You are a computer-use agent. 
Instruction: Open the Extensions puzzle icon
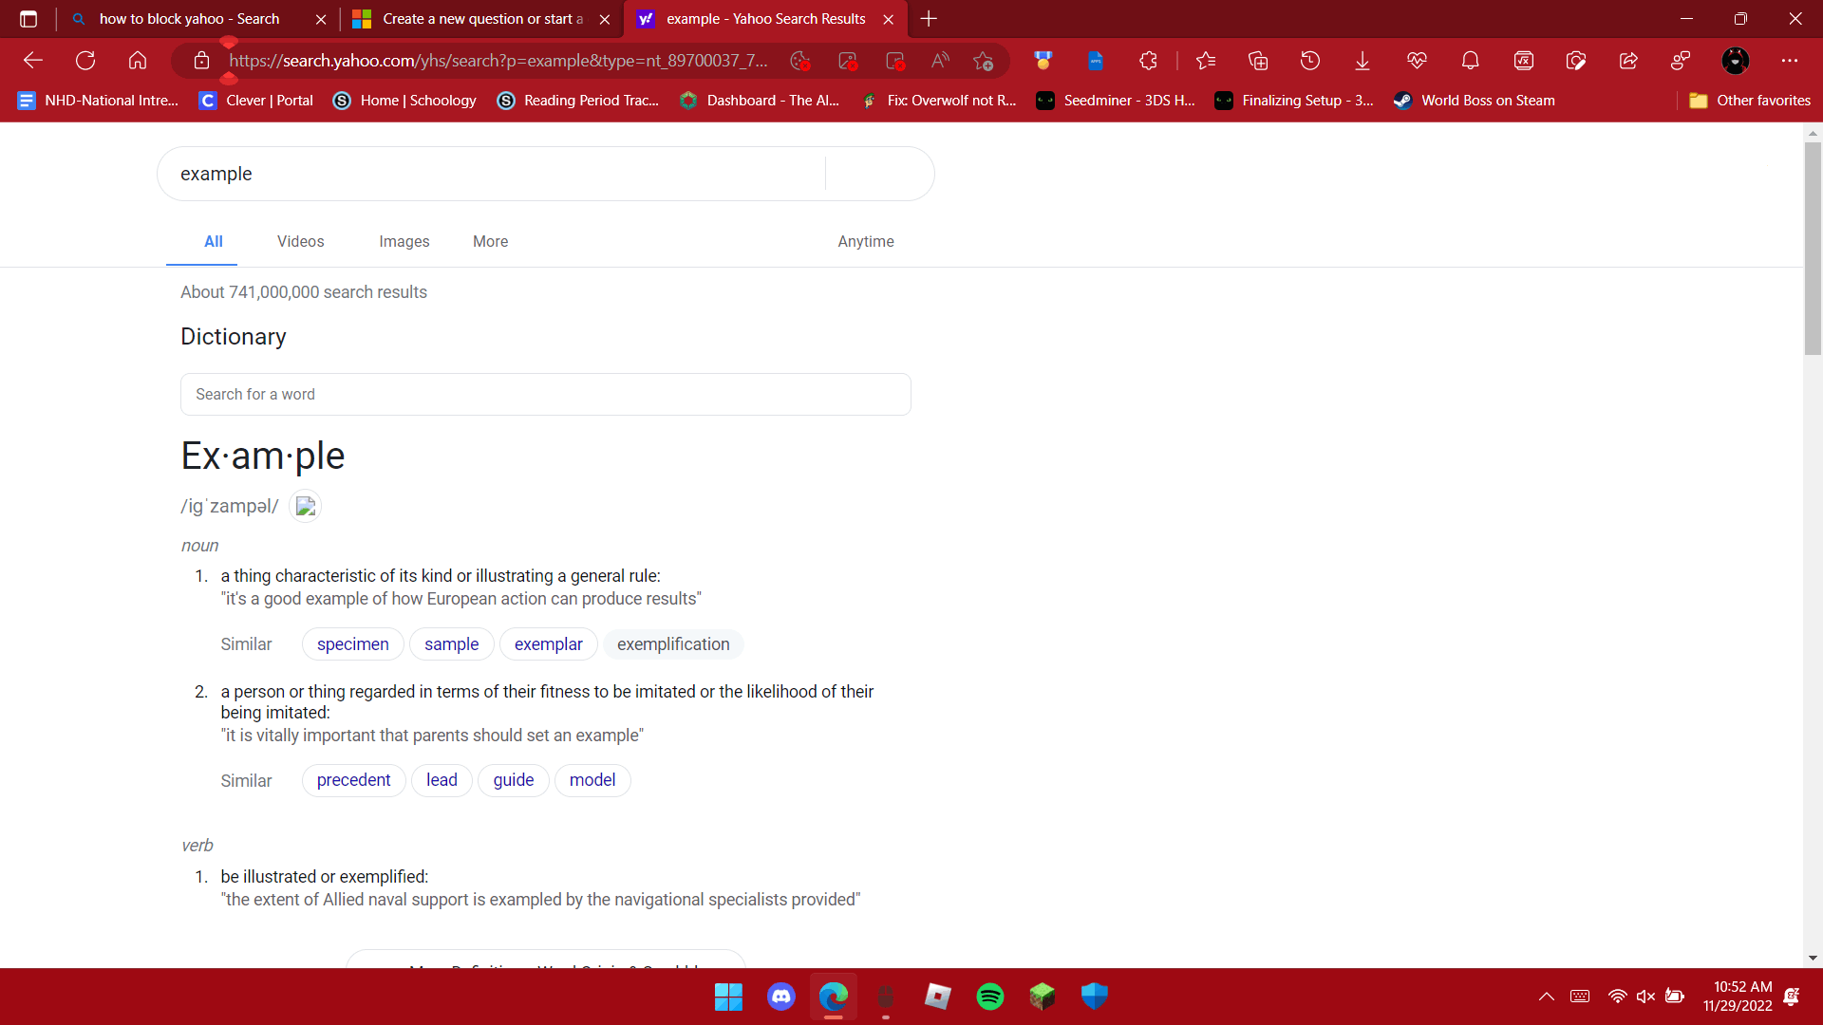point(1148,61)
